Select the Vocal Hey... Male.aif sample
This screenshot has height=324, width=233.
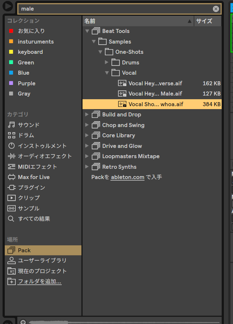tap(155, 94)
